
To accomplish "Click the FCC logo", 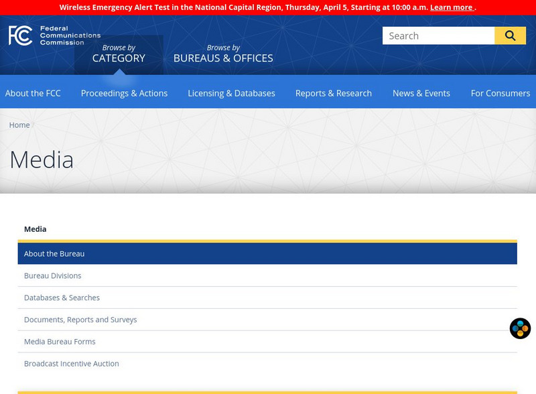I will click(x=21, y=36).
